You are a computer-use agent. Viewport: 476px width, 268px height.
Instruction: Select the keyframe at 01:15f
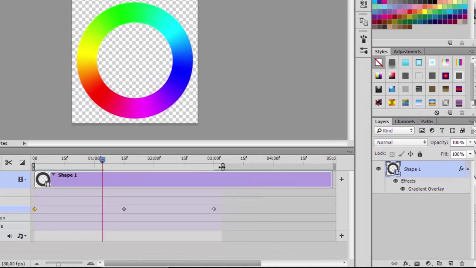(x=124, y=209)
